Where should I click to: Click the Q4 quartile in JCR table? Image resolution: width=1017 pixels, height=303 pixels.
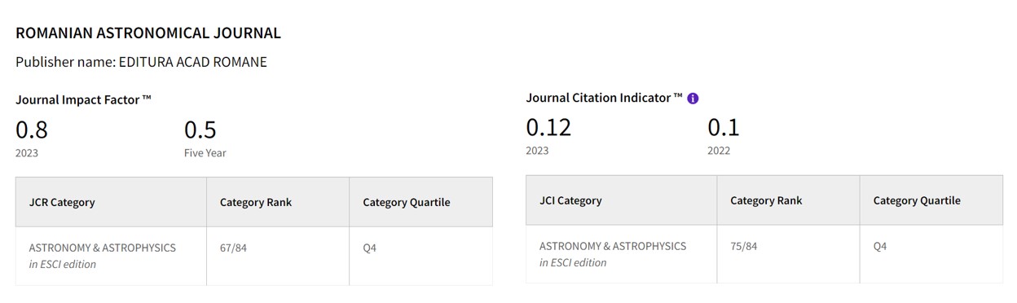(370, 248)
